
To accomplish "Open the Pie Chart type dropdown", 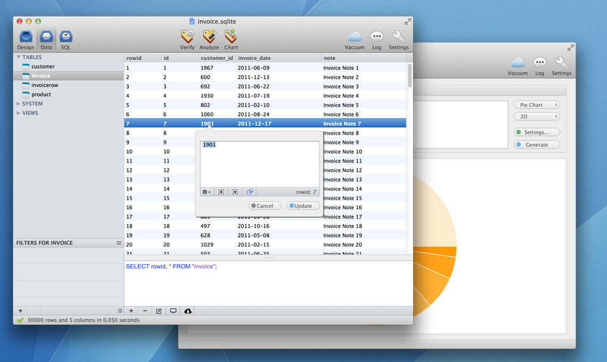I will [537, 105].
